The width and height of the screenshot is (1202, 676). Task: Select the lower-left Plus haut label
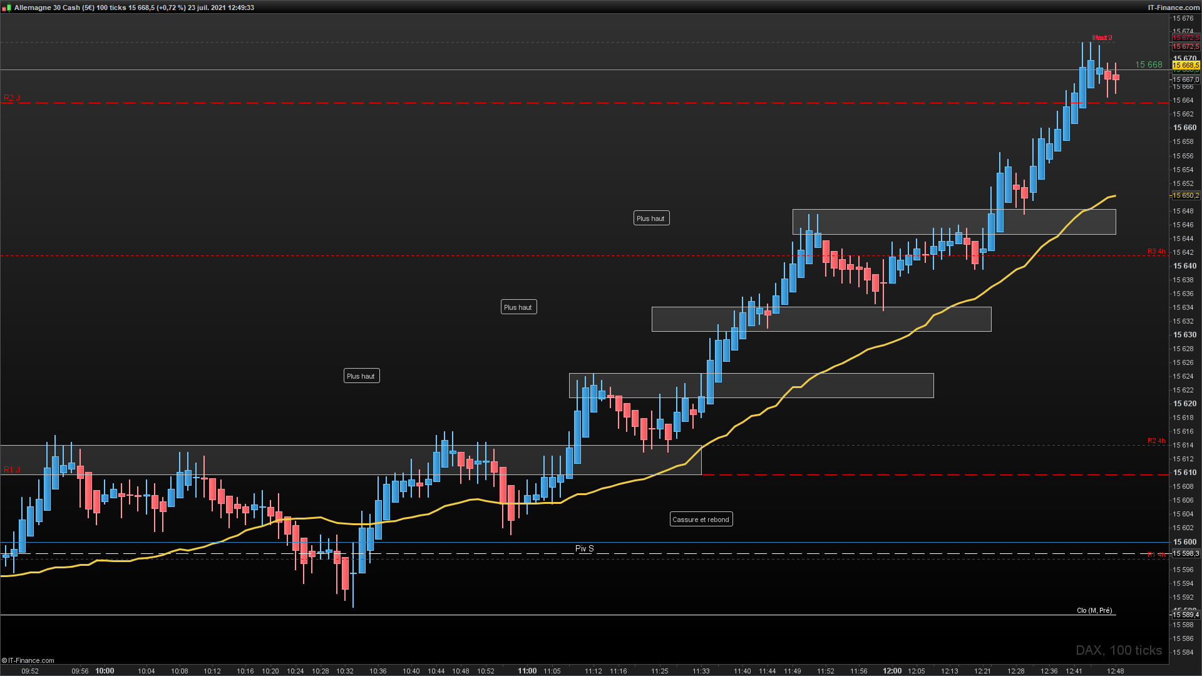coord(361,376)
